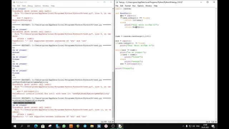Open File menu in test.py editor
The width and height of the screenshot is (229, 129).
(117, 6)
